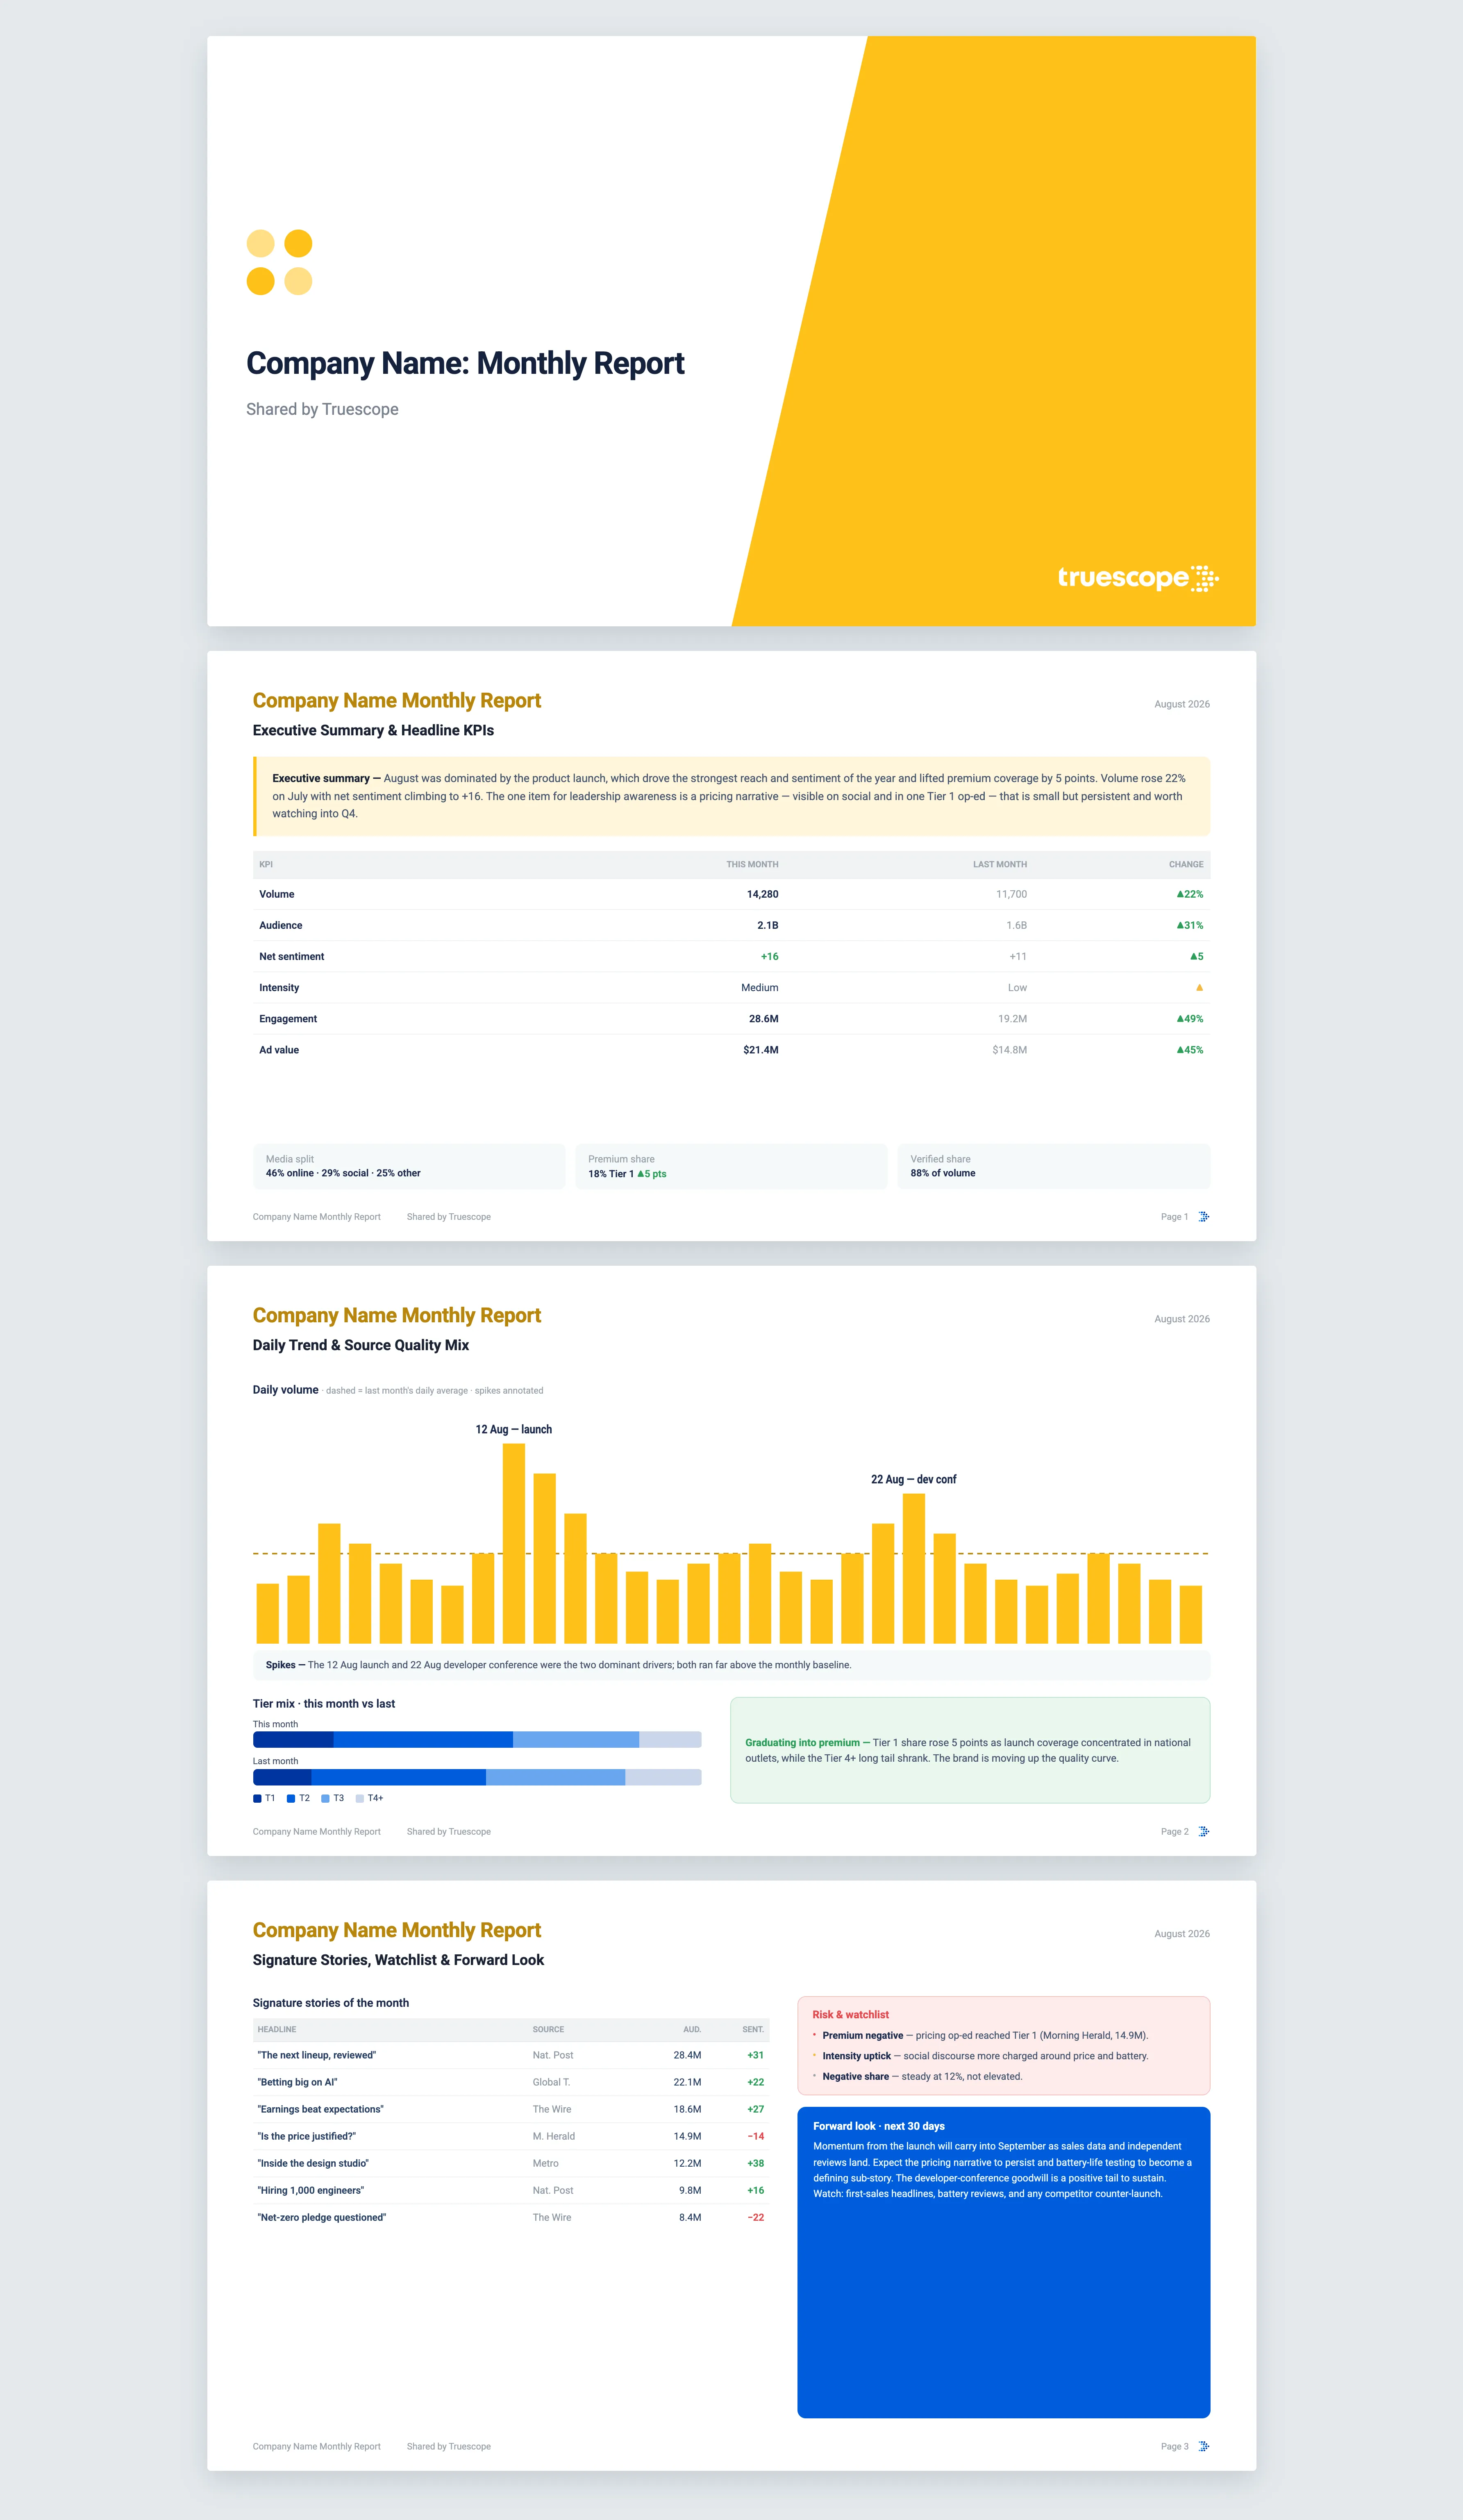The width and height of the screenshot is (1463, 2520).
Task: Click 'Shared by Truescope' subtitle on the cover
Action: 322,409
